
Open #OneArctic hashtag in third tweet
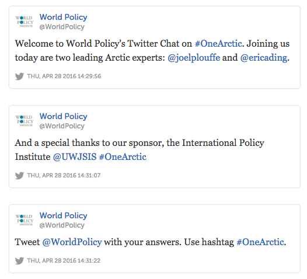260,242
